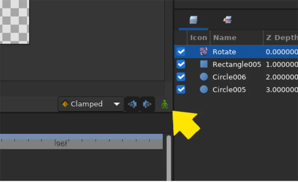Image resolution: width=298 pixels, height=182 pixels.
Task: Click the timeline ruler at 96f
Action: coord(61,144)
